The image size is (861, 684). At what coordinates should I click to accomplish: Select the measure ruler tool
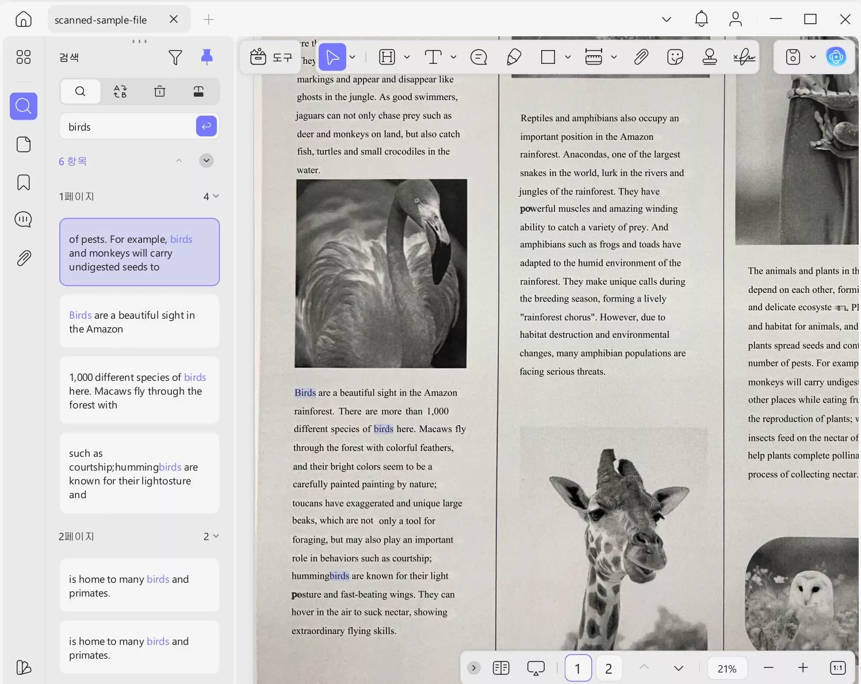coord(594,57)
